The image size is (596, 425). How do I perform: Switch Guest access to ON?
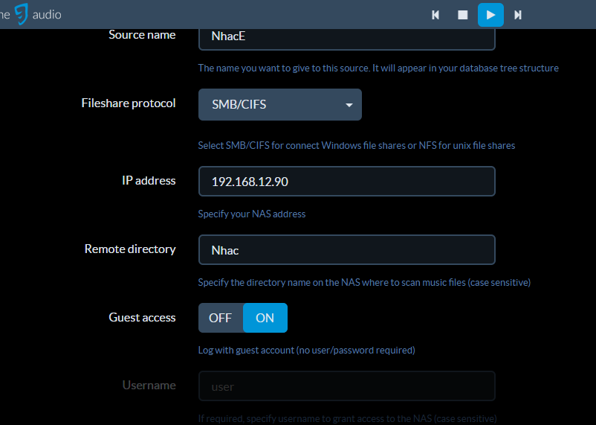(265, 318)
